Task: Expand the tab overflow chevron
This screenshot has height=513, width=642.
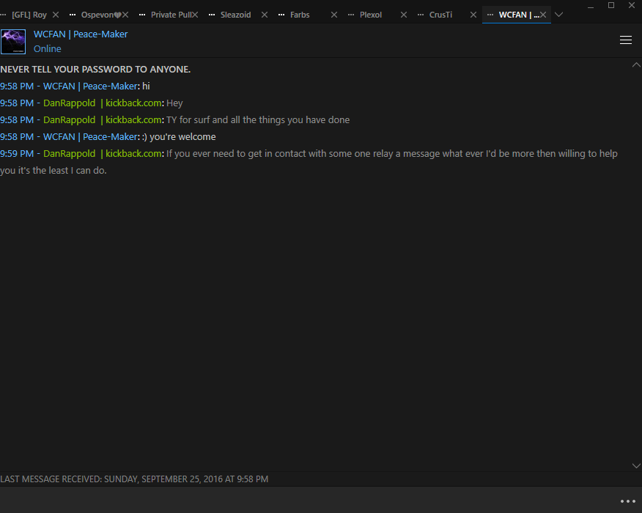Action: [x=558, y=15]
